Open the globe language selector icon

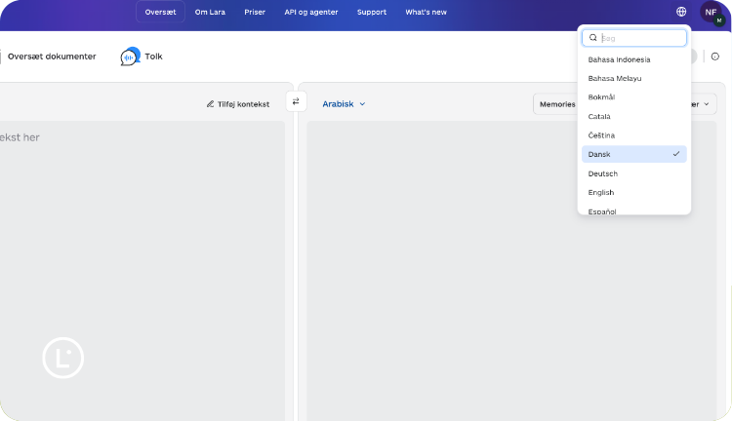(x=681, y=12)
